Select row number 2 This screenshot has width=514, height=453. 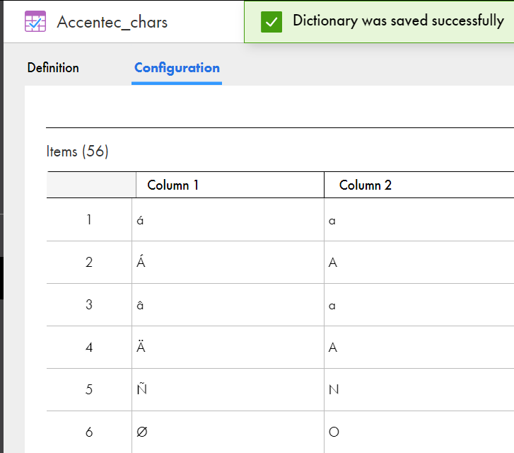[89, 263]
